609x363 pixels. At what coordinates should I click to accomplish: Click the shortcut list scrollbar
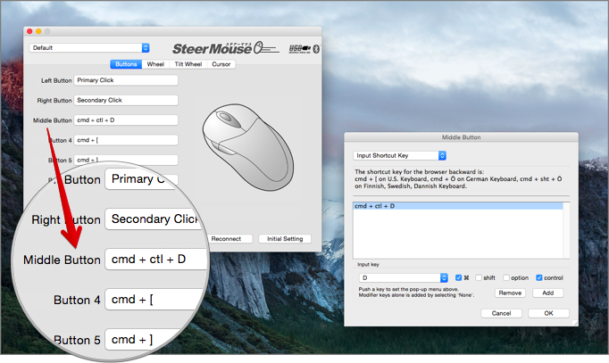(x=566, y=230)
